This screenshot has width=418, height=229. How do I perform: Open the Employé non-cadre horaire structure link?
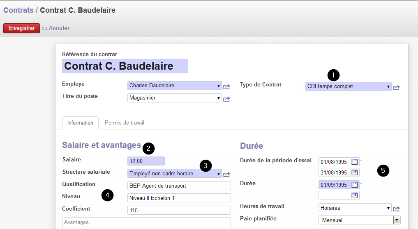point(226,175)
